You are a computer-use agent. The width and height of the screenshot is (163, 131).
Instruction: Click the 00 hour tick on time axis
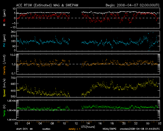coord(147,123)
